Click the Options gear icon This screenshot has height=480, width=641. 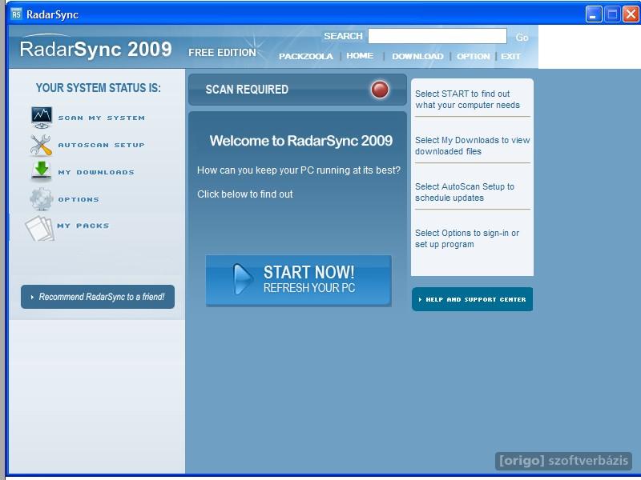tap(42, 198)
